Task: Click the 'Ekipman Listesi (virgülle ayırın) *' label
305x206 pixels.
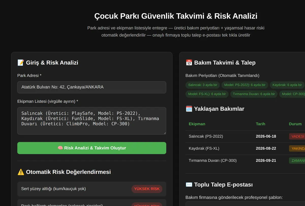Action: point(48,101)
